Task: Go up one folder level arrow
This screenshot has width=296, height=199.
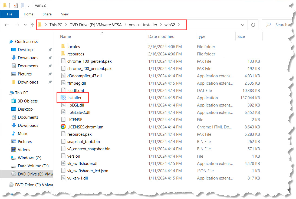Action: (x=32, y=25)
